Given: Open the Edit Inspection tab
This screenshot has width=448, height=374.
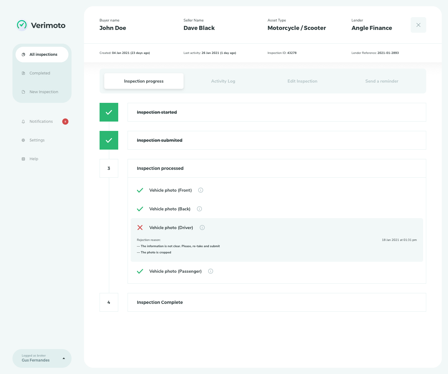Looking at the screenshot, I should pos(302,81).
